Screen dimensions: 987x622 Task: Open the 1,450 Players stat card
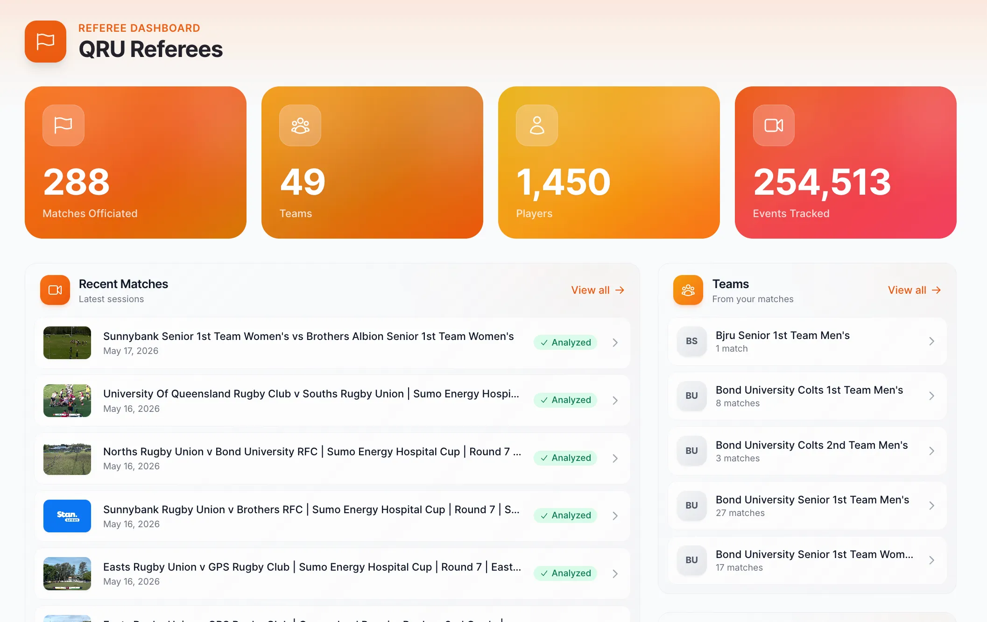coord(609,163)
